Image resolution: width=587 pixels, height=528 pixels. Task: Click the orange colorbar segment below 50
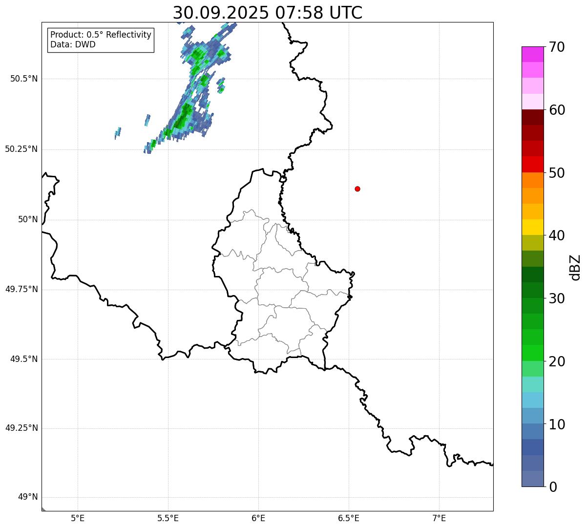pos(532,180)
